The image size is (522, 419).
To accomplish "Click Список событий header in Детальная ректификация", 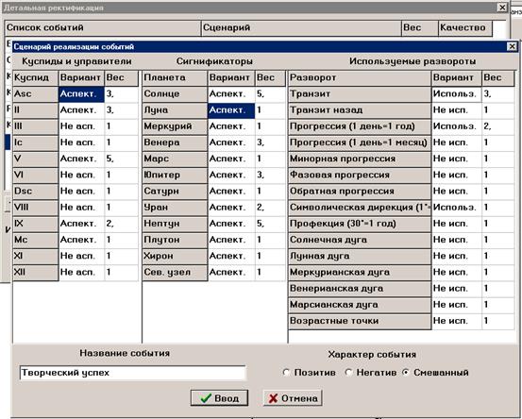I will click(103, 28).
